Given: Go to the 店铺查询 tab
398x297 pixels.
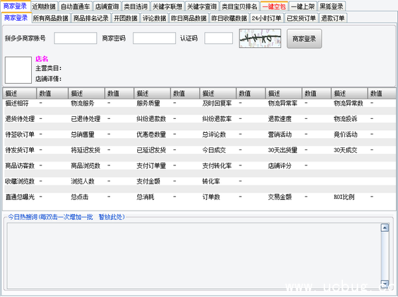Looking at the screenshot, I should [106, 6].
